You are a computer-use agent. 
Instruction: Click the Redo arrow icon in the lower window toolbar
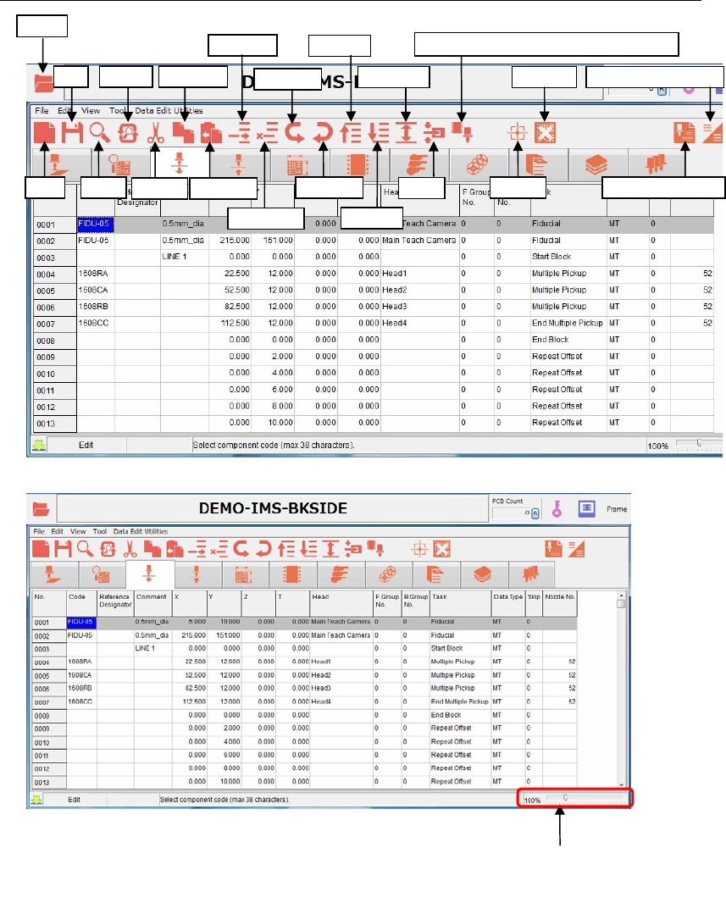(x=263, y=548)
